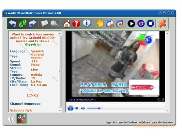Click the Schedule N/A text
Viewport: 182px width, 136px height.
[x=21, y=110]
